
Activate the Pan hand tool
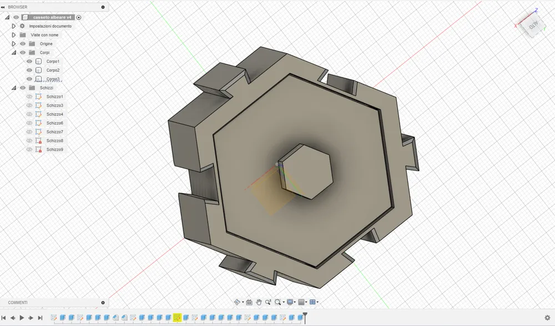pos(259,302)
